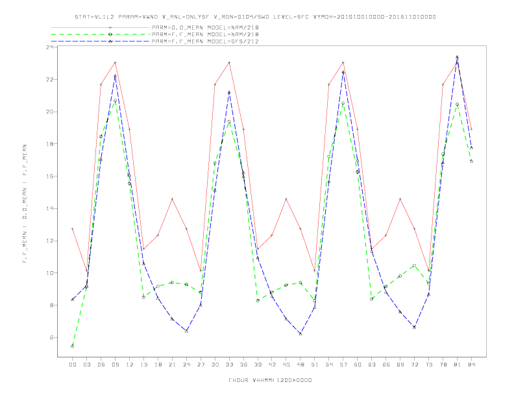Screen dimensions: 514x397
Task: Click the triangle marker on the blue legend line
Action: pos(110,42)
